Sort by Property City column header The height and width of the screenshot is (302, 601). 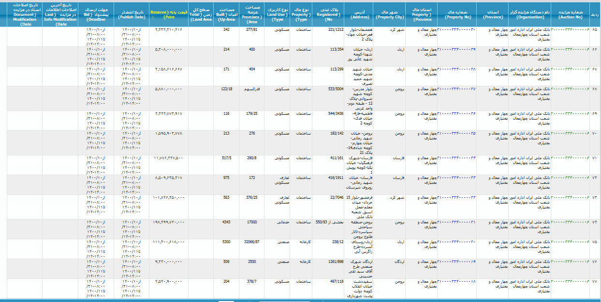[x=390, y=14]
